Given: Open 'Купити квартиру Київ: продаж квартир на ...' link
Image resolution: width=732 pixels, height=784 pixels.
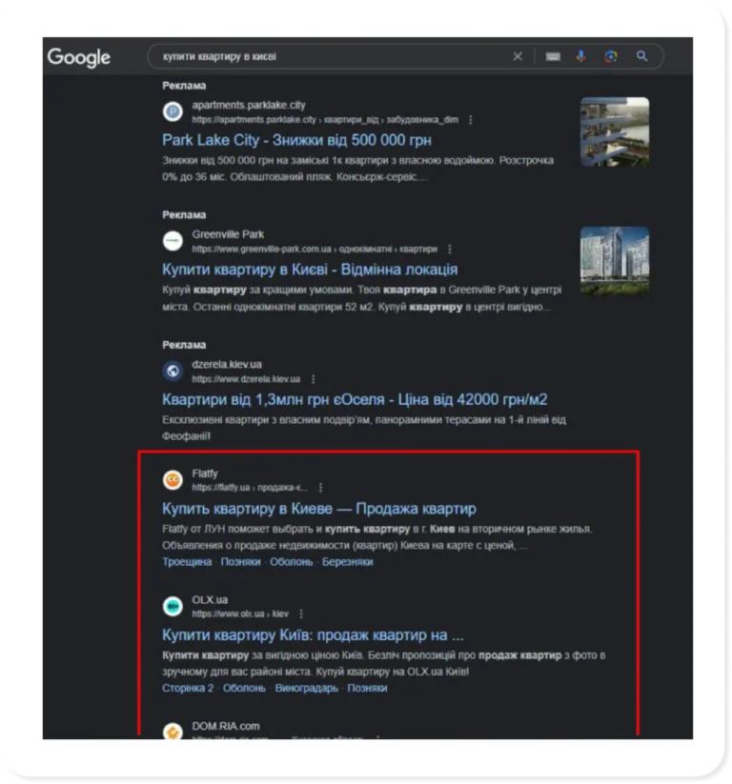Looking at the screenshot, I should (x=313, y=635).
